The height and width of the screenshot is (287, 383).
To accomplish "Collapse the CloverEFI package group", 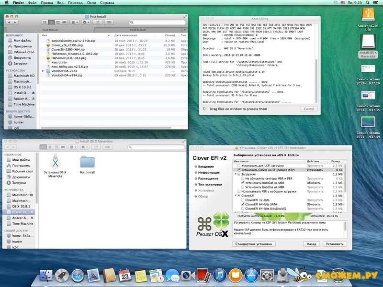I will click(x=236, y=196).
